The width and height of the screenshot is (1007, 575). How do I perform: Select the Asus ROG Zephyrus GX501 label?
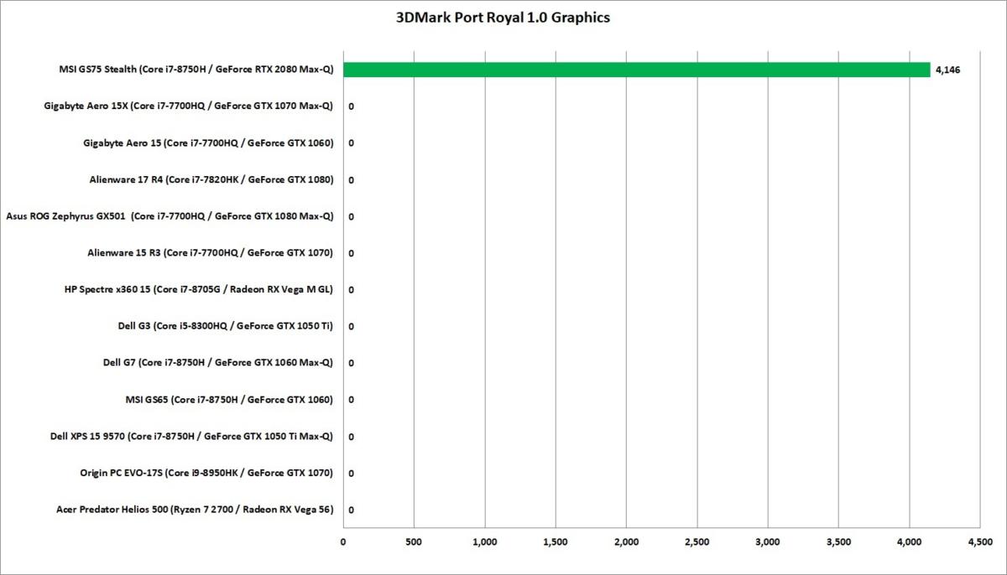click(170, 216)
